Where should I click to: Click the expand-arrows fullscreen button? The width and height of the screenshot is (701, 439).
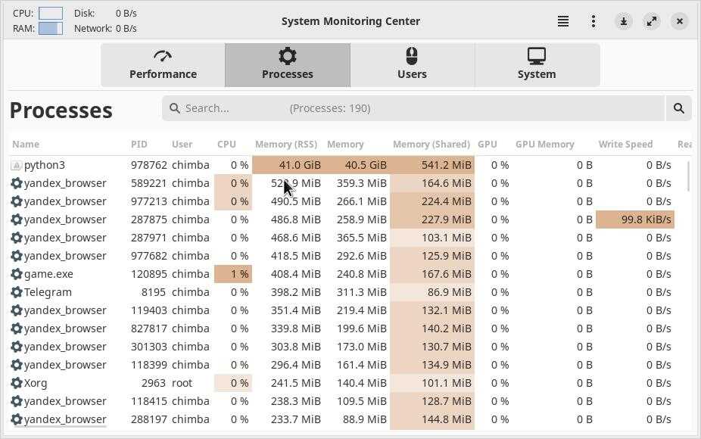[x=652, y=21]
